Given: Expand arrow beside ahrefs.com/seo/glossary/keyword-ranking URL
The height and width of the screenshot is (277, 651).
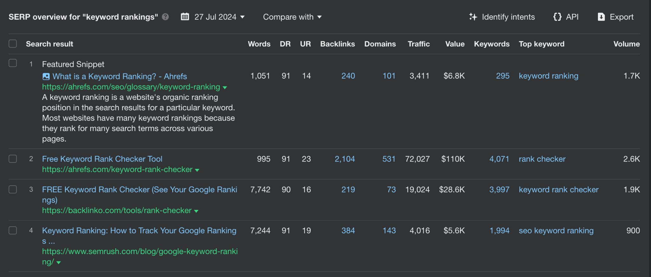Looking at the screenshot, I should (x=225, y=87).
